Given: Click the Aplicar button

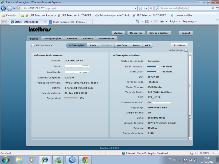Looking at the screenshot, I should click(119, 33).
